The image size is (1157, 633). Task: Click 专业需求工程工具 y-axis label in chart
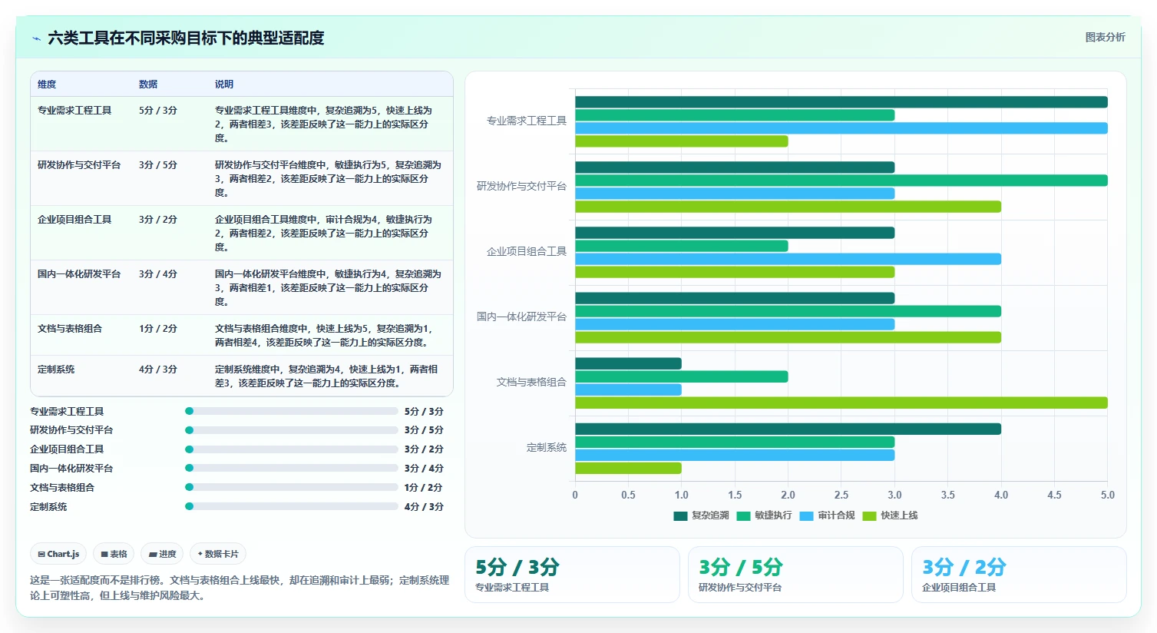click(527, 121)
